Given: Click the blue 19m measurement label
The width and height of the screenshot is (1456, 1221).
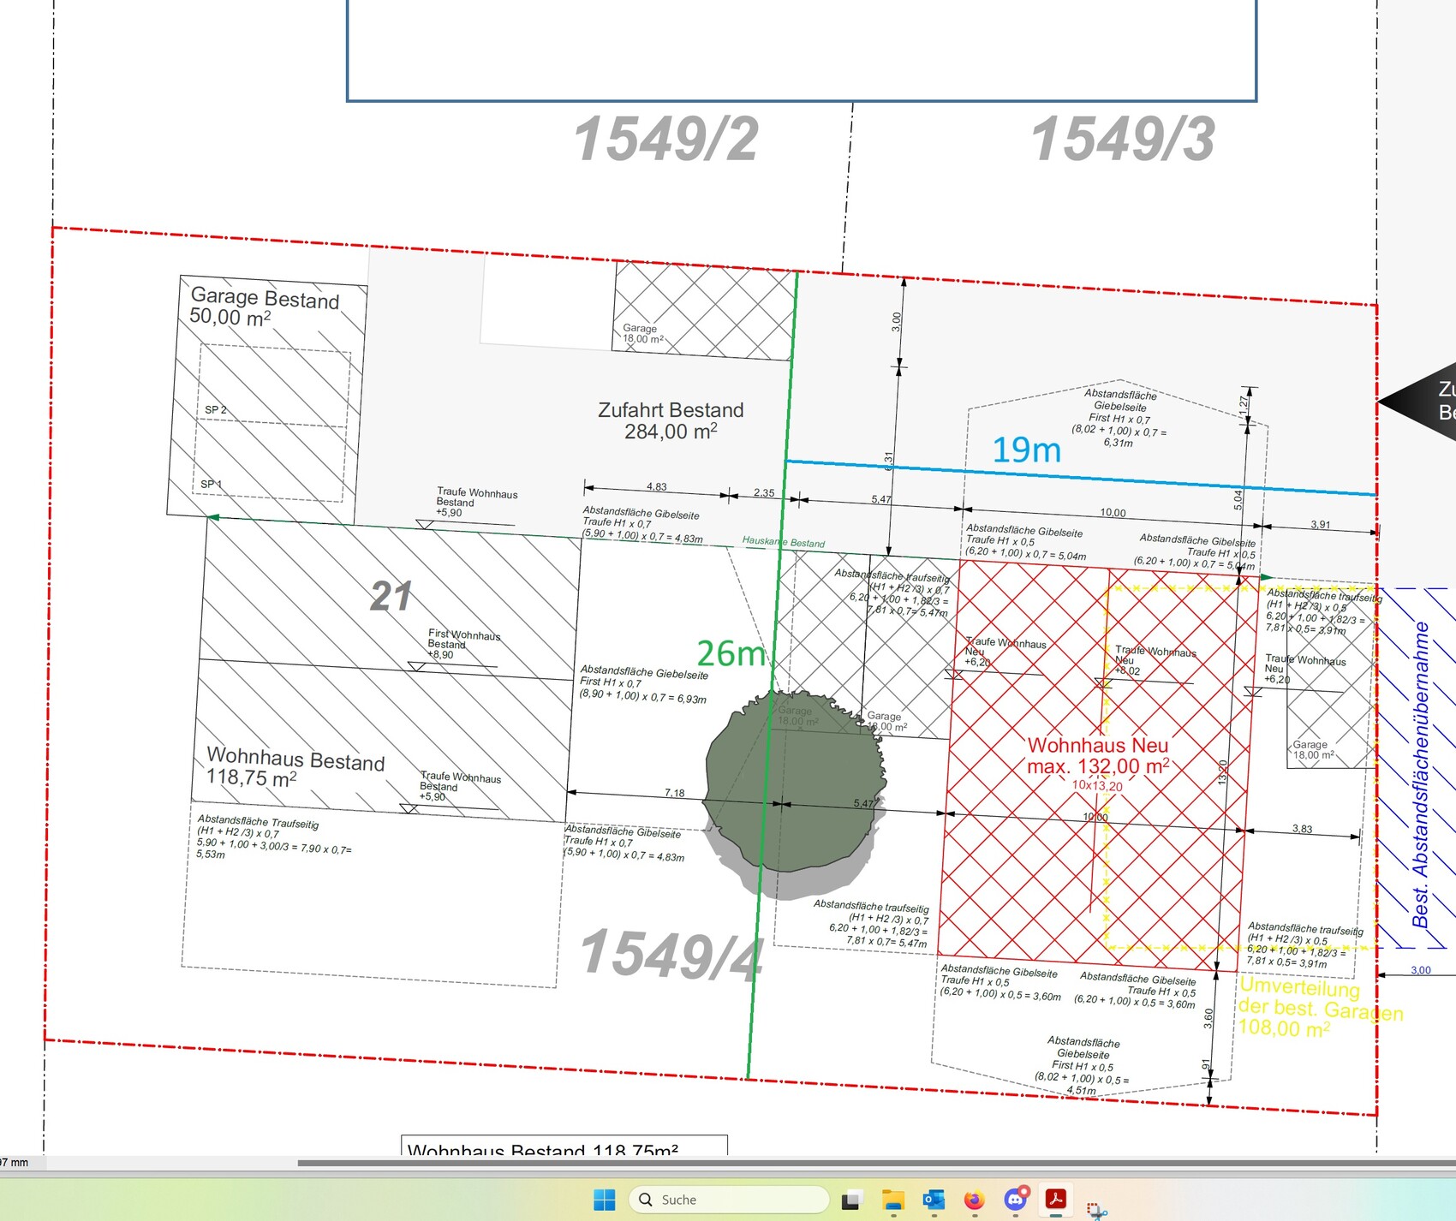Looking at the screenshot, I should [x=1026, y=450].
